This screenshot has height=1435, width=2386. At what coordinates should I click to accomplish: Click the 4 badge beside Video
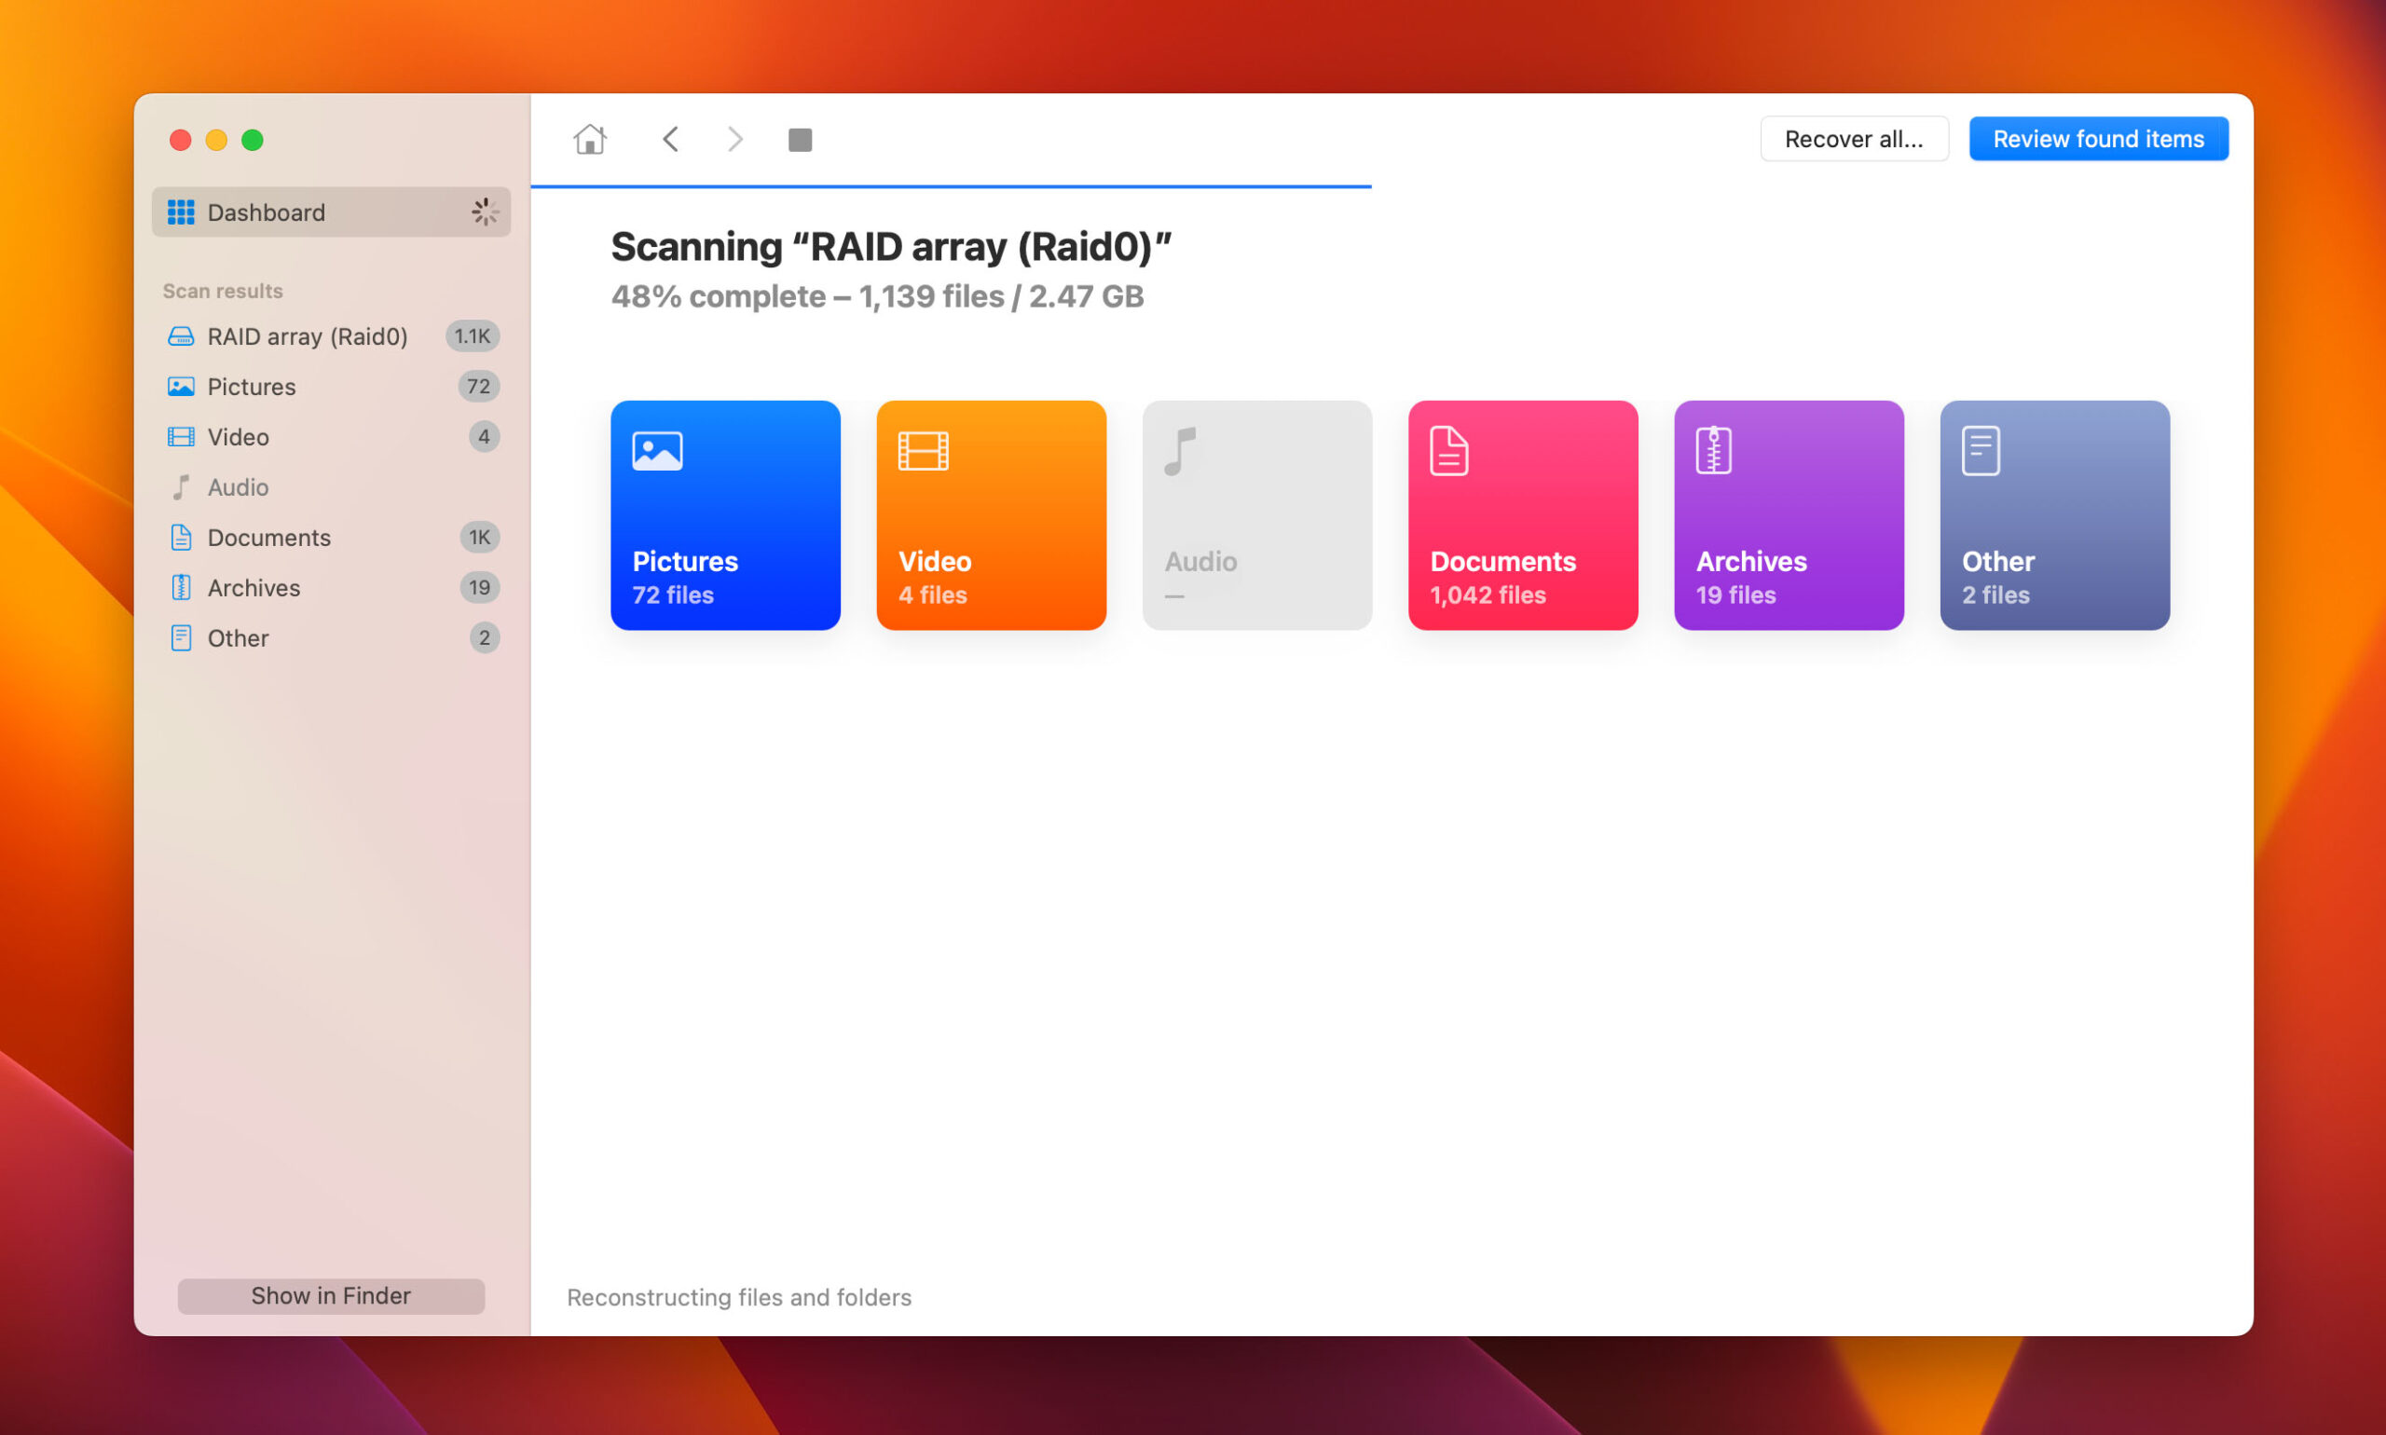484,436
